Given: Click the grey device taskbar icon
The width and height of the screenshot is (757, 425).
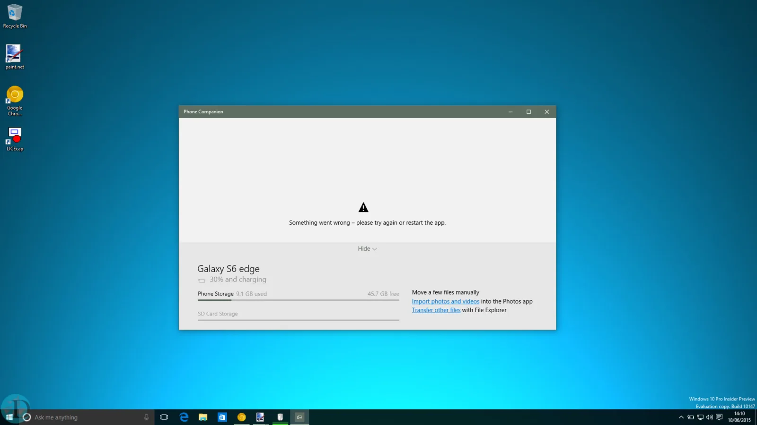Looking at the screenshot, I should (280, 417).
